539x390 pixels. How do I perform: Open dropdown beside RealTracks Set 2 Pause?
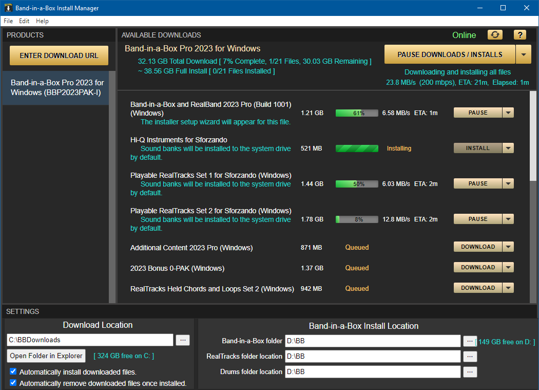(508, 219)
